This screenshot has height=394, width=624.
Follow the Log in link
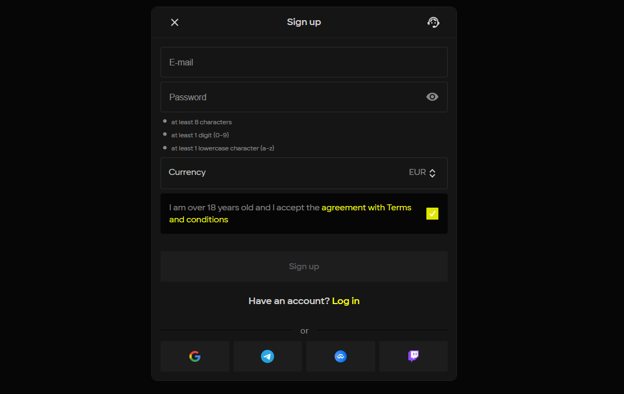(346, 301)
